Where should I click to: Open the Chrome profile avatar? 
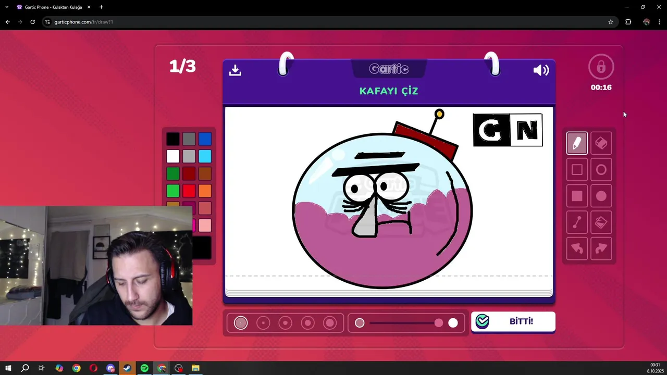pos(647,22)
